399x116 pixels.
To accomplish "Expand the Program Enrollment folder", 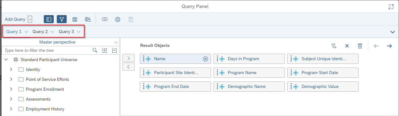I will tap(11, 89).
